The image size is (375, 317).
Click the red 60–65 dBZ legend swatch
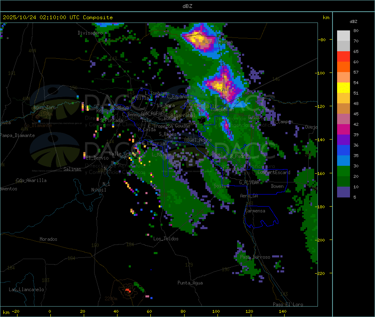tap(343, 56)
